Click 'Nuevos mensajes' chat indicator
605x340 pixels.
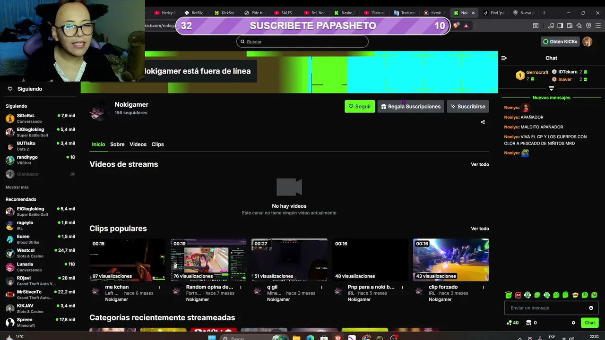tap(551, 98)
